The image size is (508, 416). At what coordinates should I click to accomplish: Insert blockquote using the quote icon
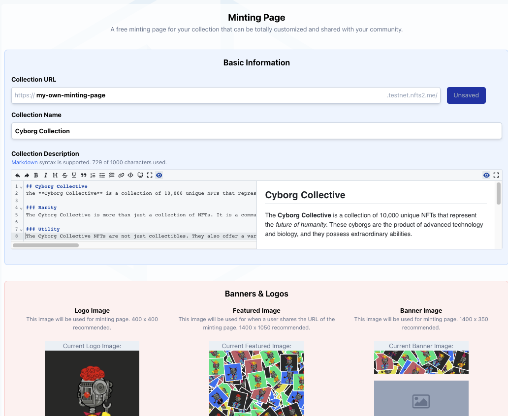(84, 175)
